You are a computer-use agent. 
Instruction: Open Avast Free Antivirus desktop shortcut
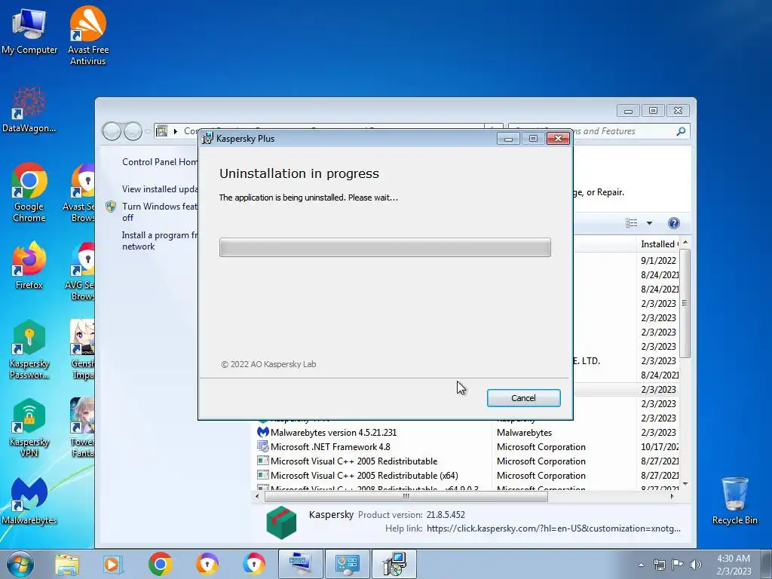click(x=87, y=35)
